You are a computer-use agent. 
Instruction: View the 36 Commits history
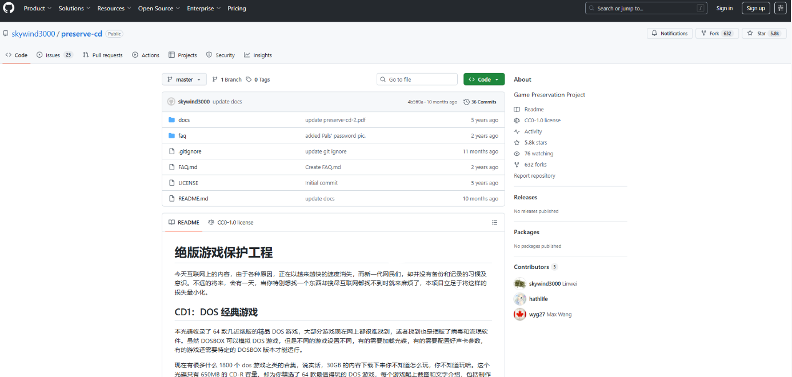479,102
